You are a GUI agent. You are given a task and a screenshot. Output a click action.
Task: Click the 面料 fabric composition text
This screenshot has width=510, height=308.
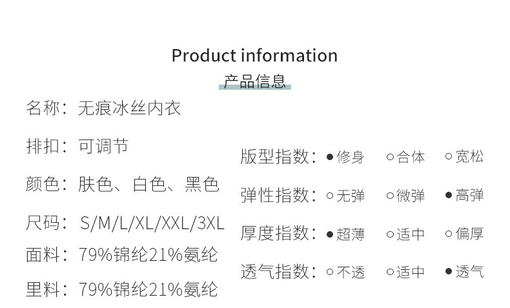click(x=148, y=254)
